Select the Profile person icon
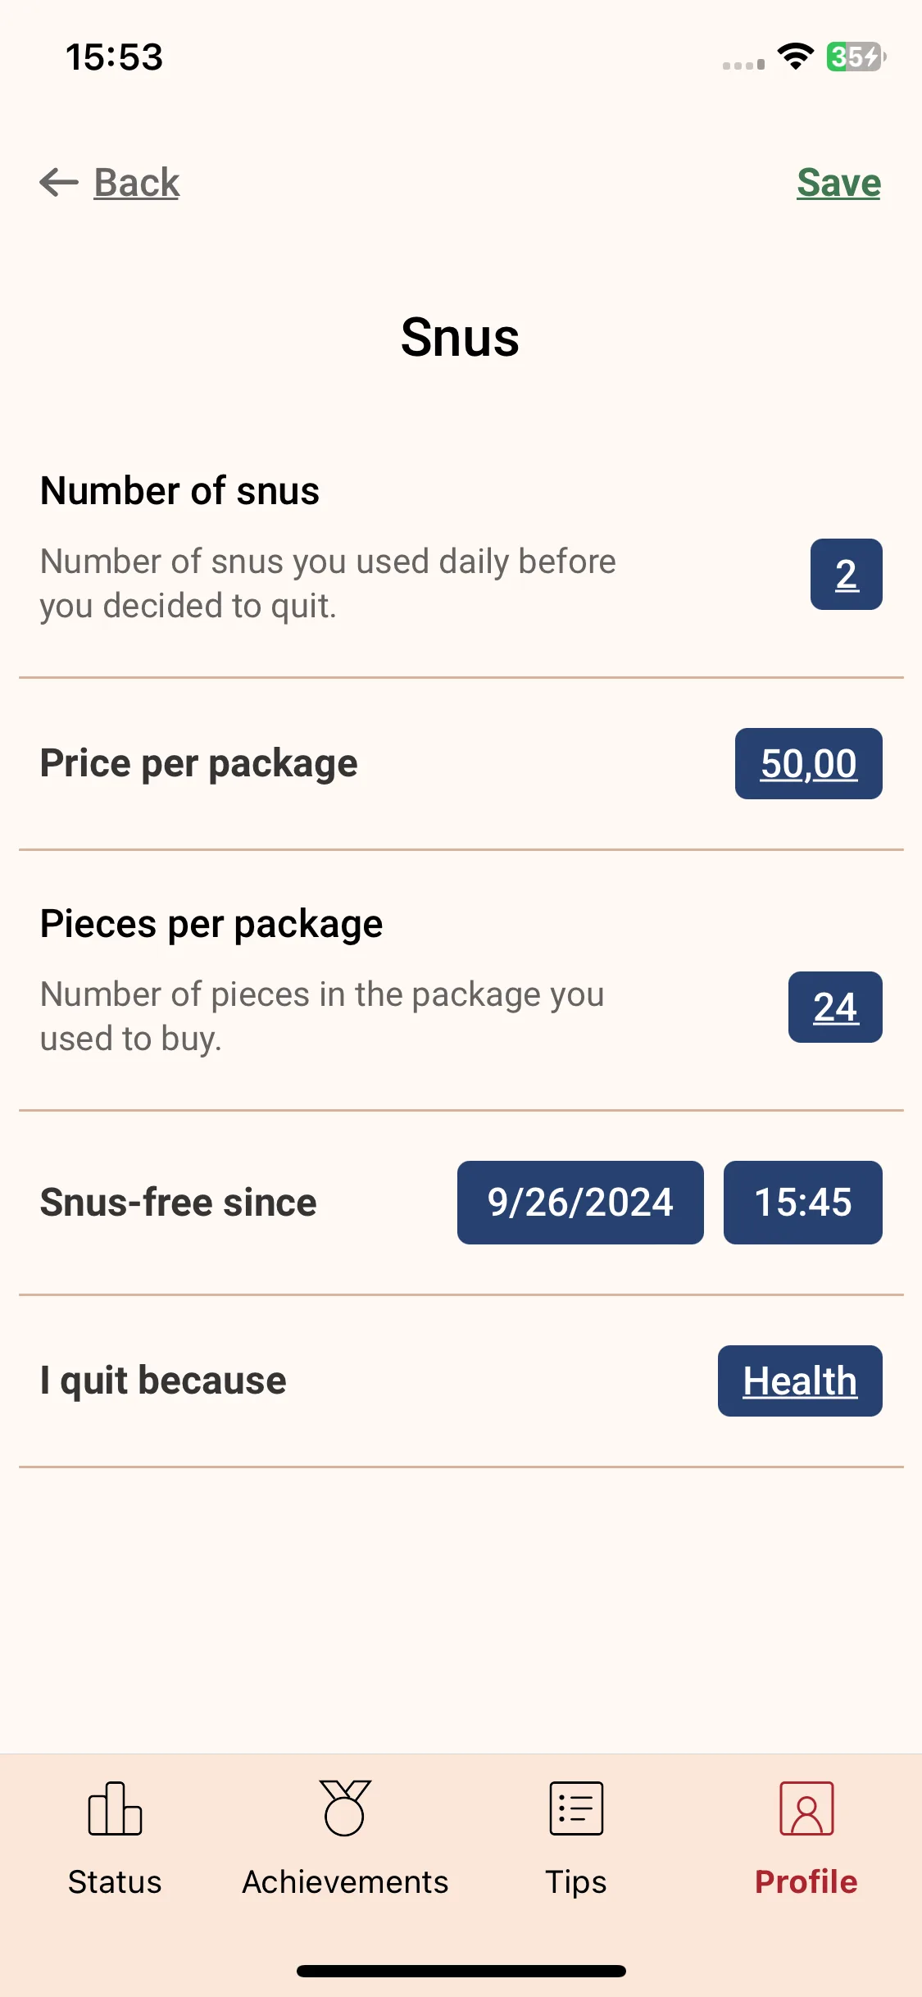This screenshot has width=922, height=1997. click(x=806, y=1808)
